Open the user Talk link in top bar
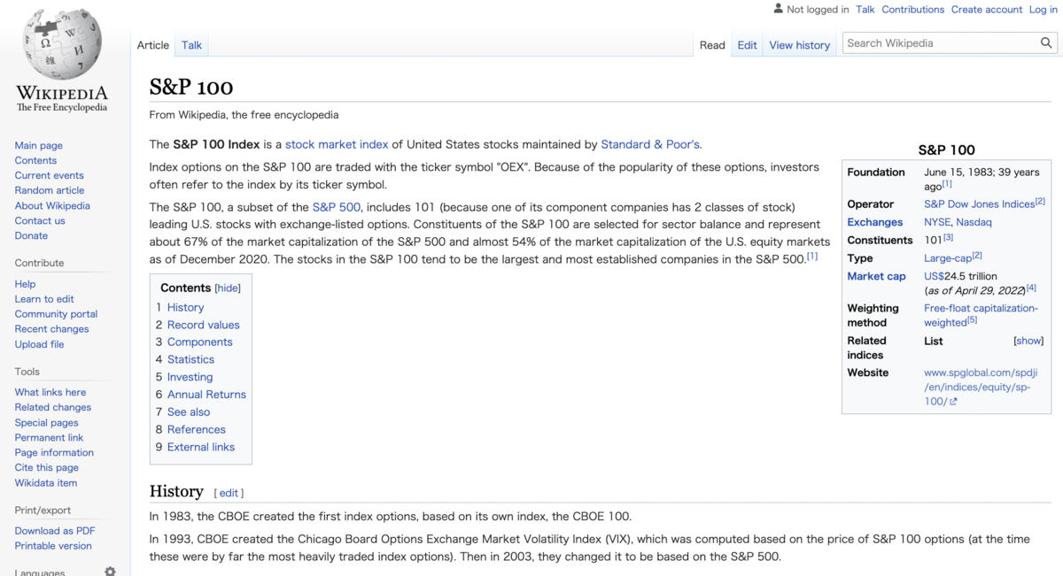The height and width of the screenshot is (576, 1063). (865, 9)
